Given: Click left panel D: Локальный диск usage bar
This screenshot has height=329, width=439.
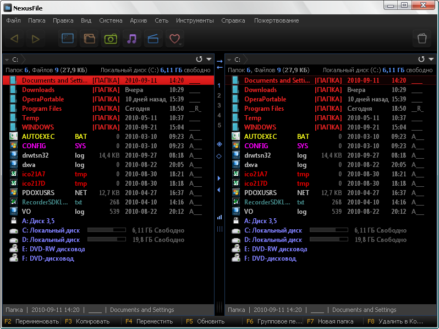Looking at the screenshot, I should tap(107, 240).
